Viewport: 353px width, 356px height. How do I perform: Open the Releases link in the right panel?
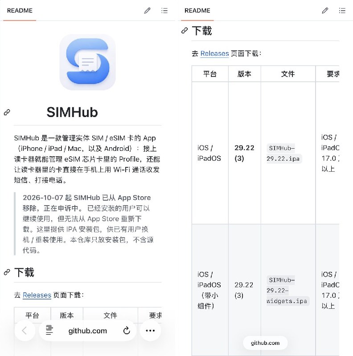(x=214, y=53)
